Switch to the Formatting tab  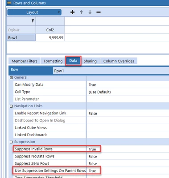(53, 61)
